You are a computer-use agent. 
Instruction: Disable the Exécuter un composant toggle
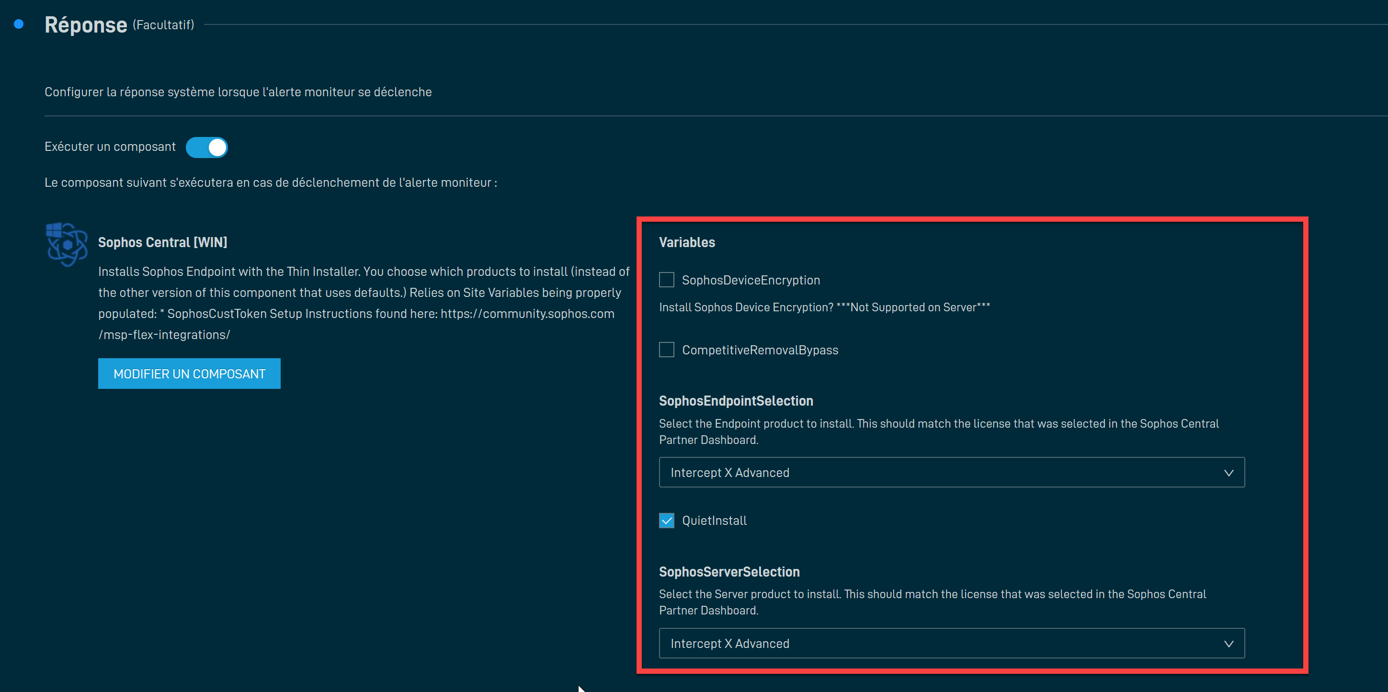tap(207, 147)
